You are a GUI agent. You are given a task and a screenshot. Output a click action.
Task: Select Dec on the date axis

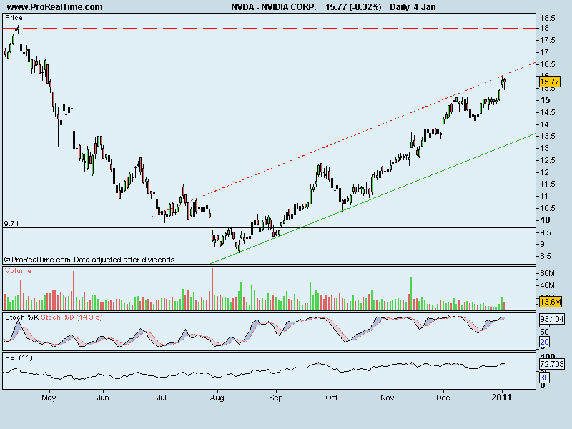tap(443, 398)
